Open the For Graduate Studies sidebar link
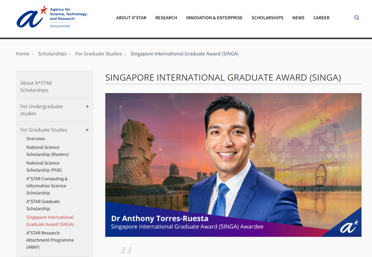 pyautogui.click(x=44, y=130)
